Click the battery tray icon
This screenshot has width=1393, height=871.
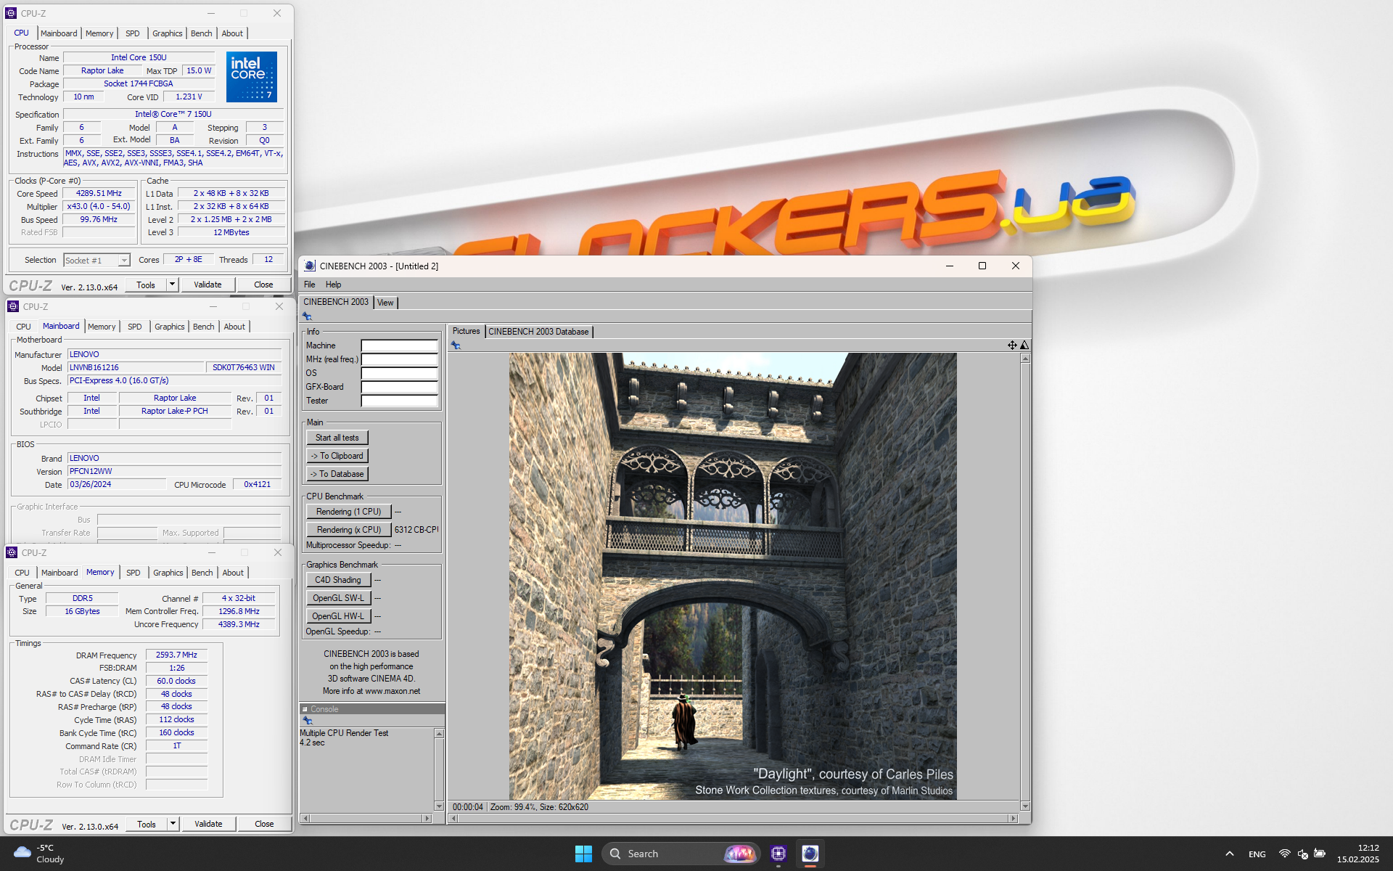pos(1320,854)
